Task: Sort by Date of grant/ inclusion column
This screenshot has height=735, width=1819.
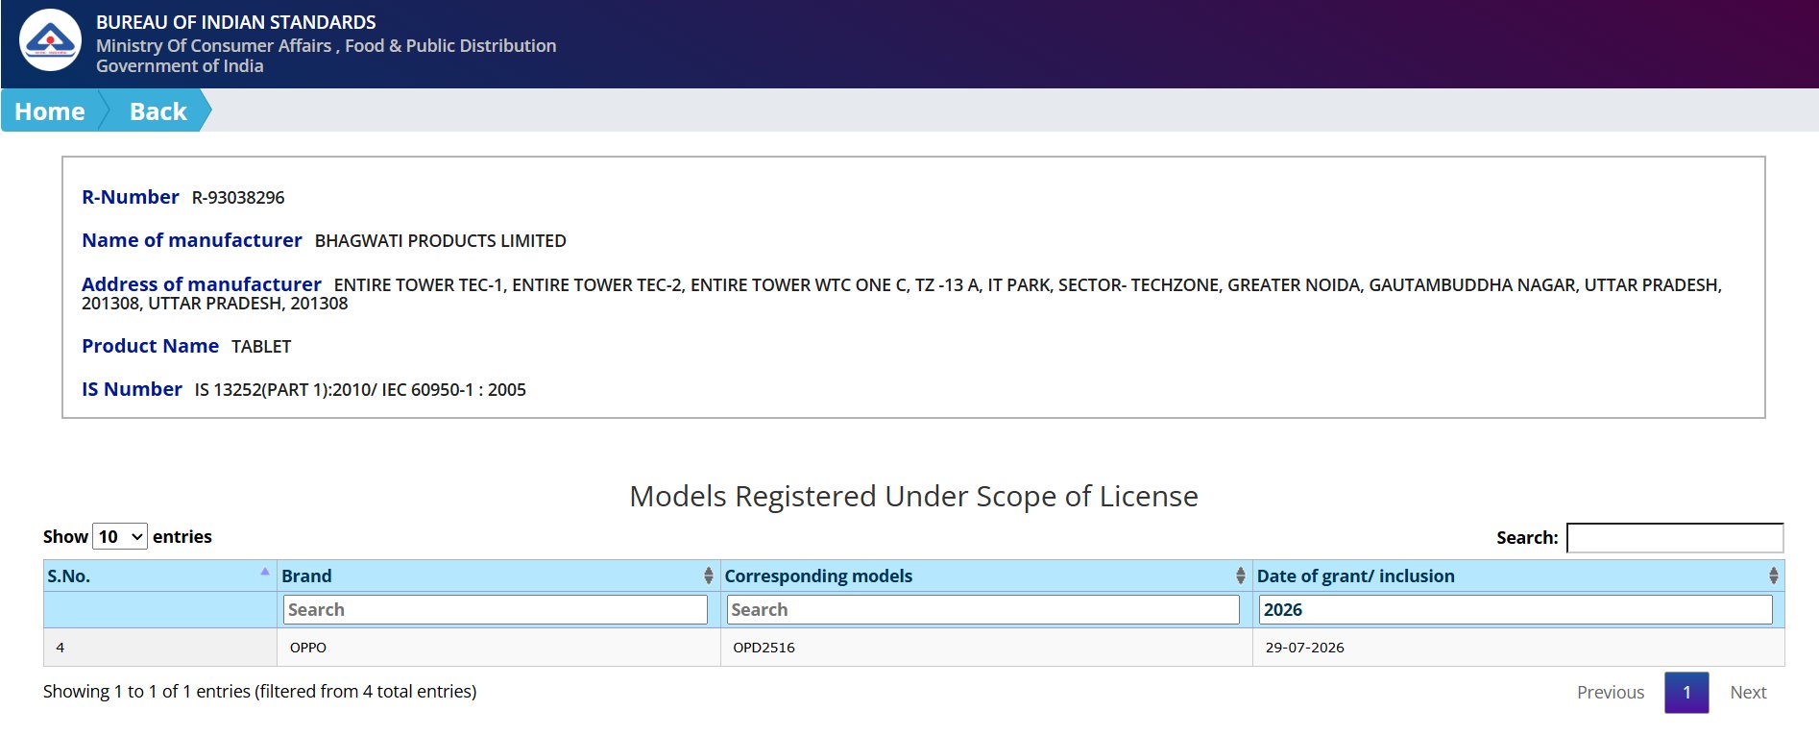Action: point(1517,576)
